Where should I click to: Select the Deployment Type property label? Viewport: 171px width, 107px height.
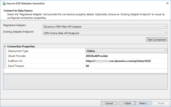tap(18, 51)
